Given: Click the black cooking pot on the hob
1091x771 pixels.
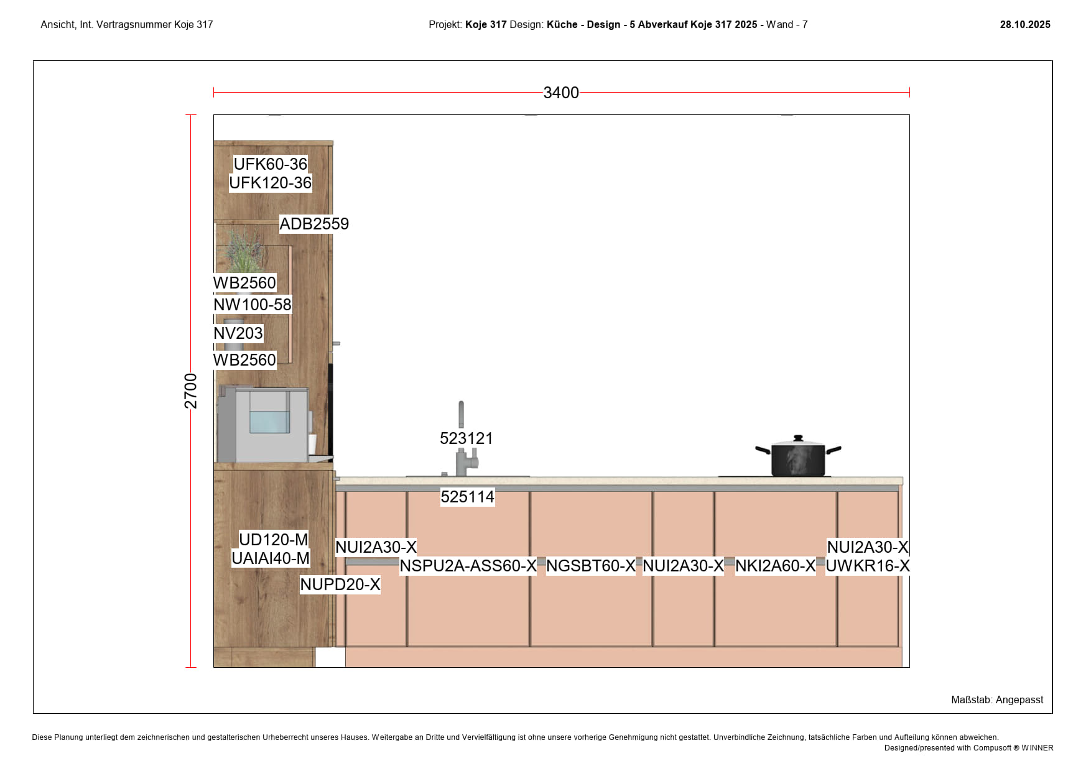Looking at the screenshot, I should [798, 459].
